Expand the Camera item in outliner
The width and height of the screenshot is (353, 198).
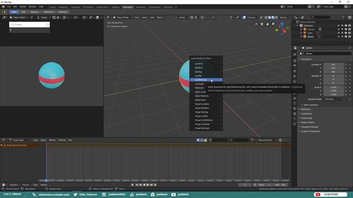click(301, 29)
